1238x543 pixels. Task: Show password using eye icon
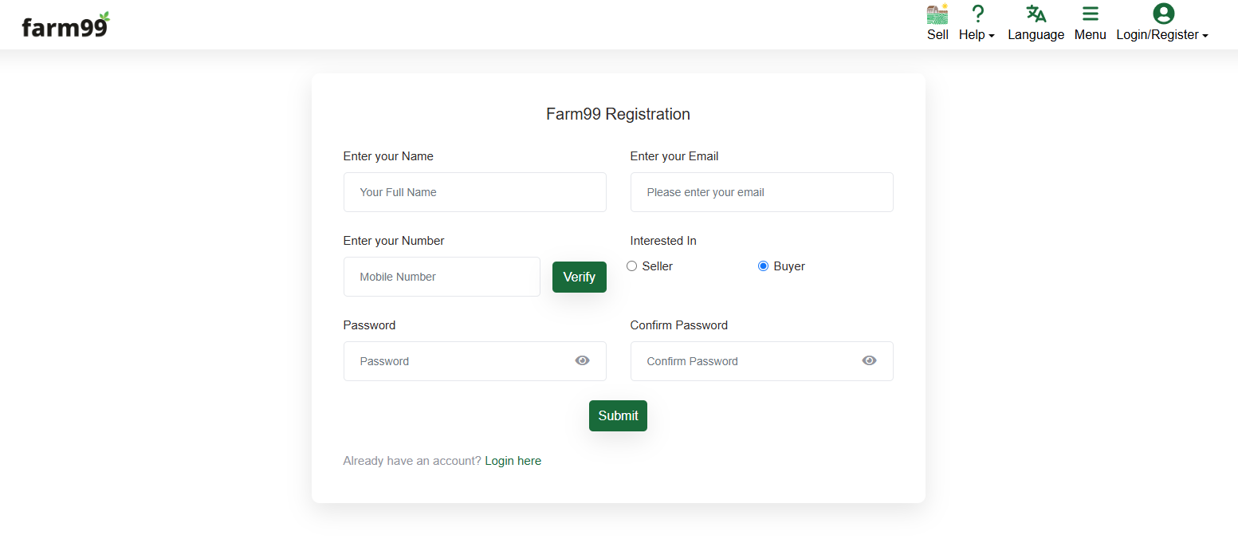pyautogui.click(x=582, y=361)
